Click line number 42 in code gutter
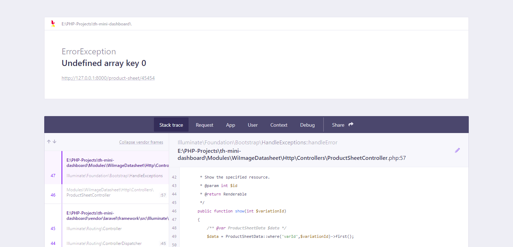The image size is (513, 247). (174, 177)
